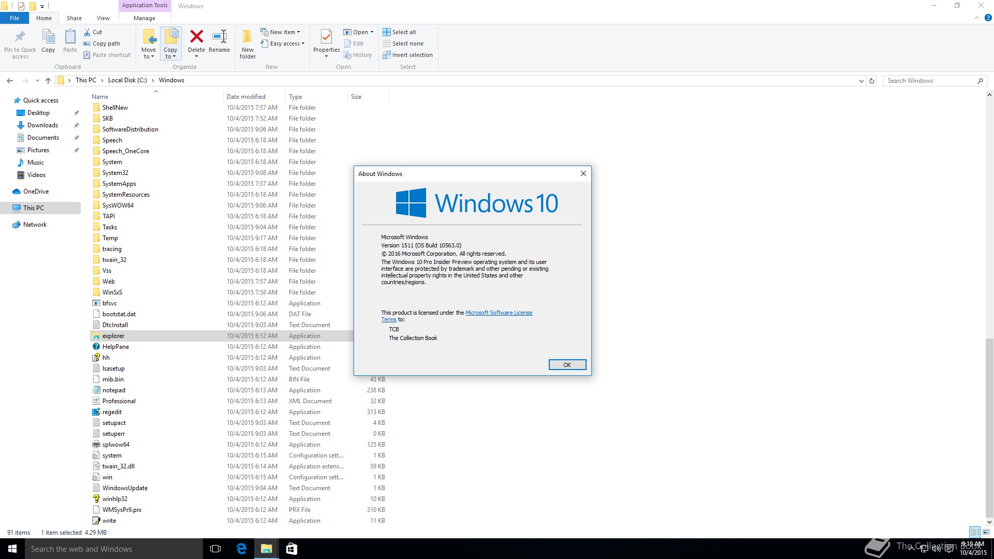994x559 pixels.
Task: Go up one folder level
Action: click(x=48, y=81)
